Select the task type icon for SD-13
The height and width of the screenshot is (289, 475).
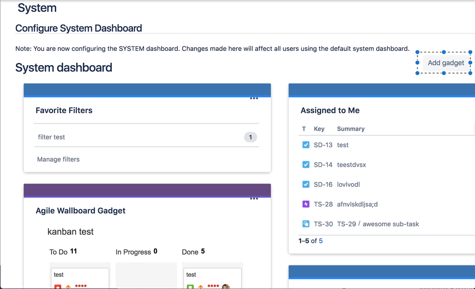(306, 144)
